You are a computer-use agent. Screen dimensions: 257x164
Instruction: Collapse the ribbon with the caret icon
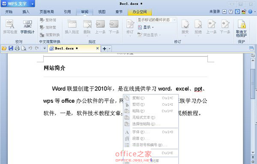pos(224,12)
